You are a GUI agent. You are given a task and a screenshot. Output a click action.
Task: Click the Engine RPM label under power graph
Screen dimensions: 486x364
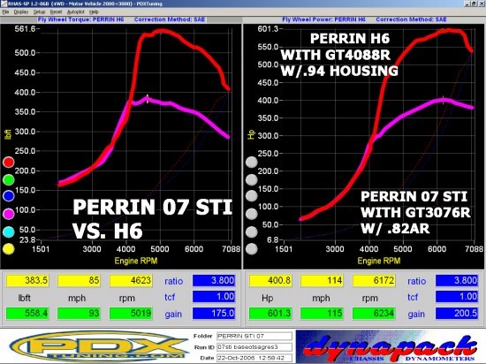pyautogui.click(x=379, y=261)
